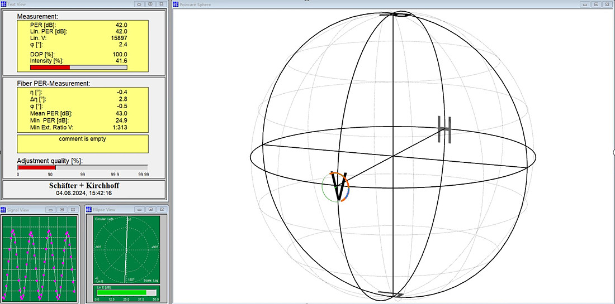Click the 'comment is empty' comment field

[x=83, y=143]
